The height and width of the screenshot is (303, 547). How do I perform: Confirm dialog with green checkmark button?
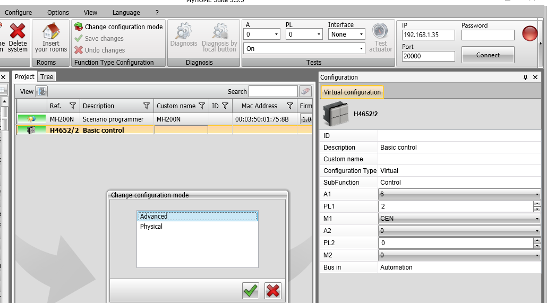[x=251, y=290]
